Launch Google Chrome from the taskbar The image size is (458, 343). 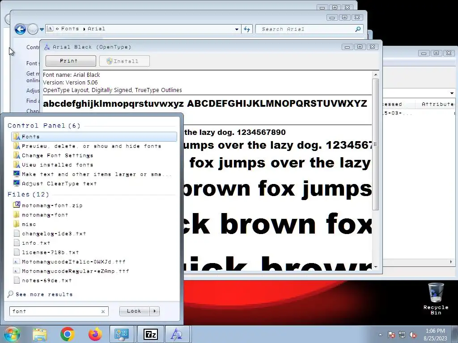(67, 334)
